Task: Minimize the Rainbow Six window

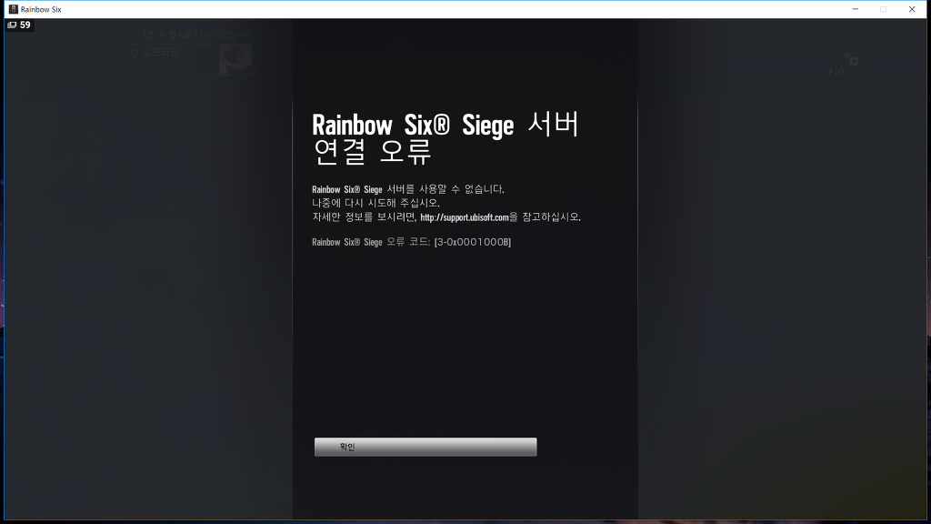Action: point(856,9)
